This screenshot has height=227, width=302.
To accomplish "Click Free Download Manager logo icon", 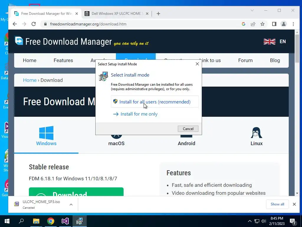I will pos(19,40).
